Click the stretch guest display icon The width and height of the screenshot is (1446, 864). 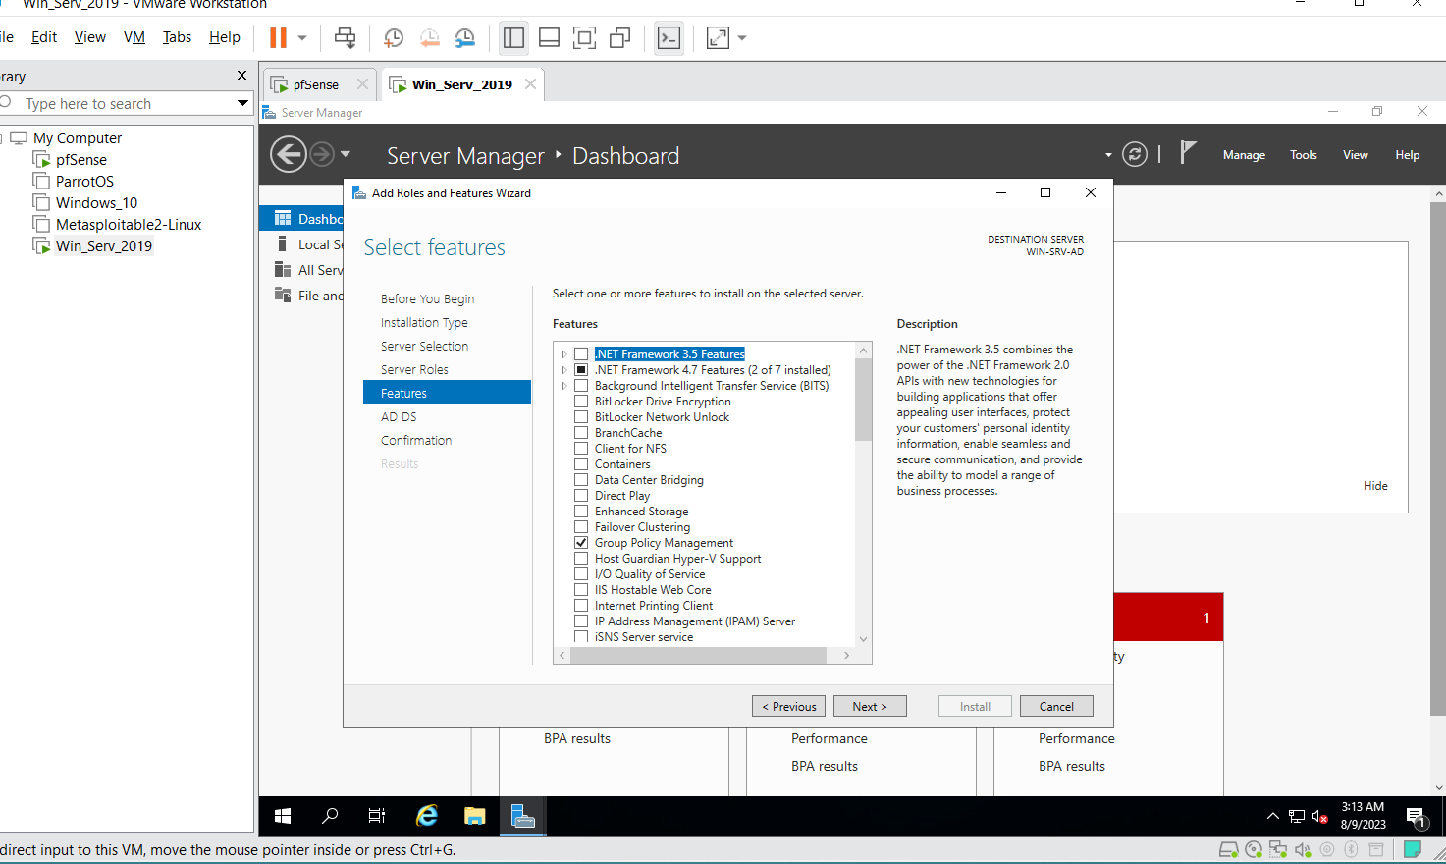point(719,38)
